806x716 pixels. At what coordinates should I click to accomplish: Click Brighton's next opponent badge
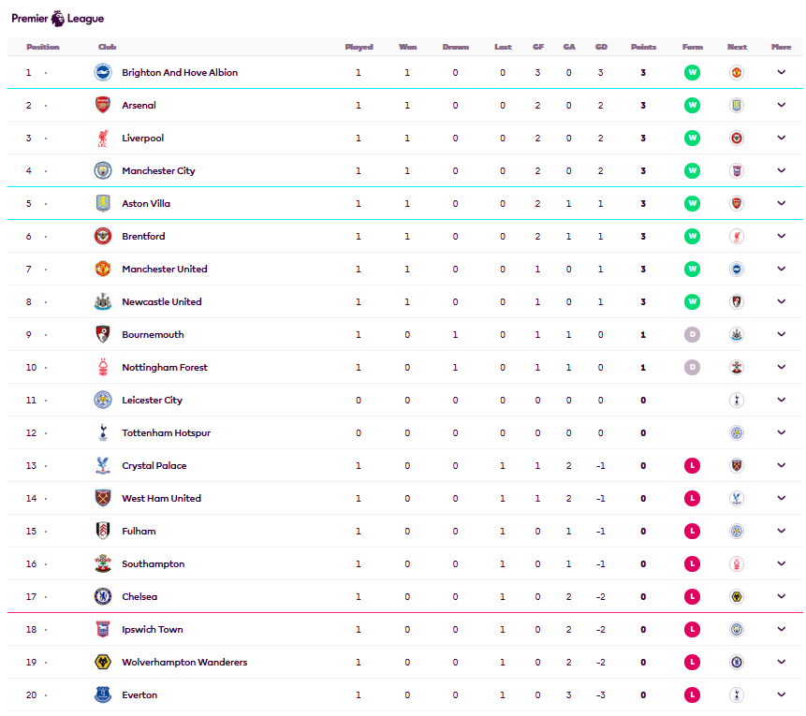tap(737, 72)
